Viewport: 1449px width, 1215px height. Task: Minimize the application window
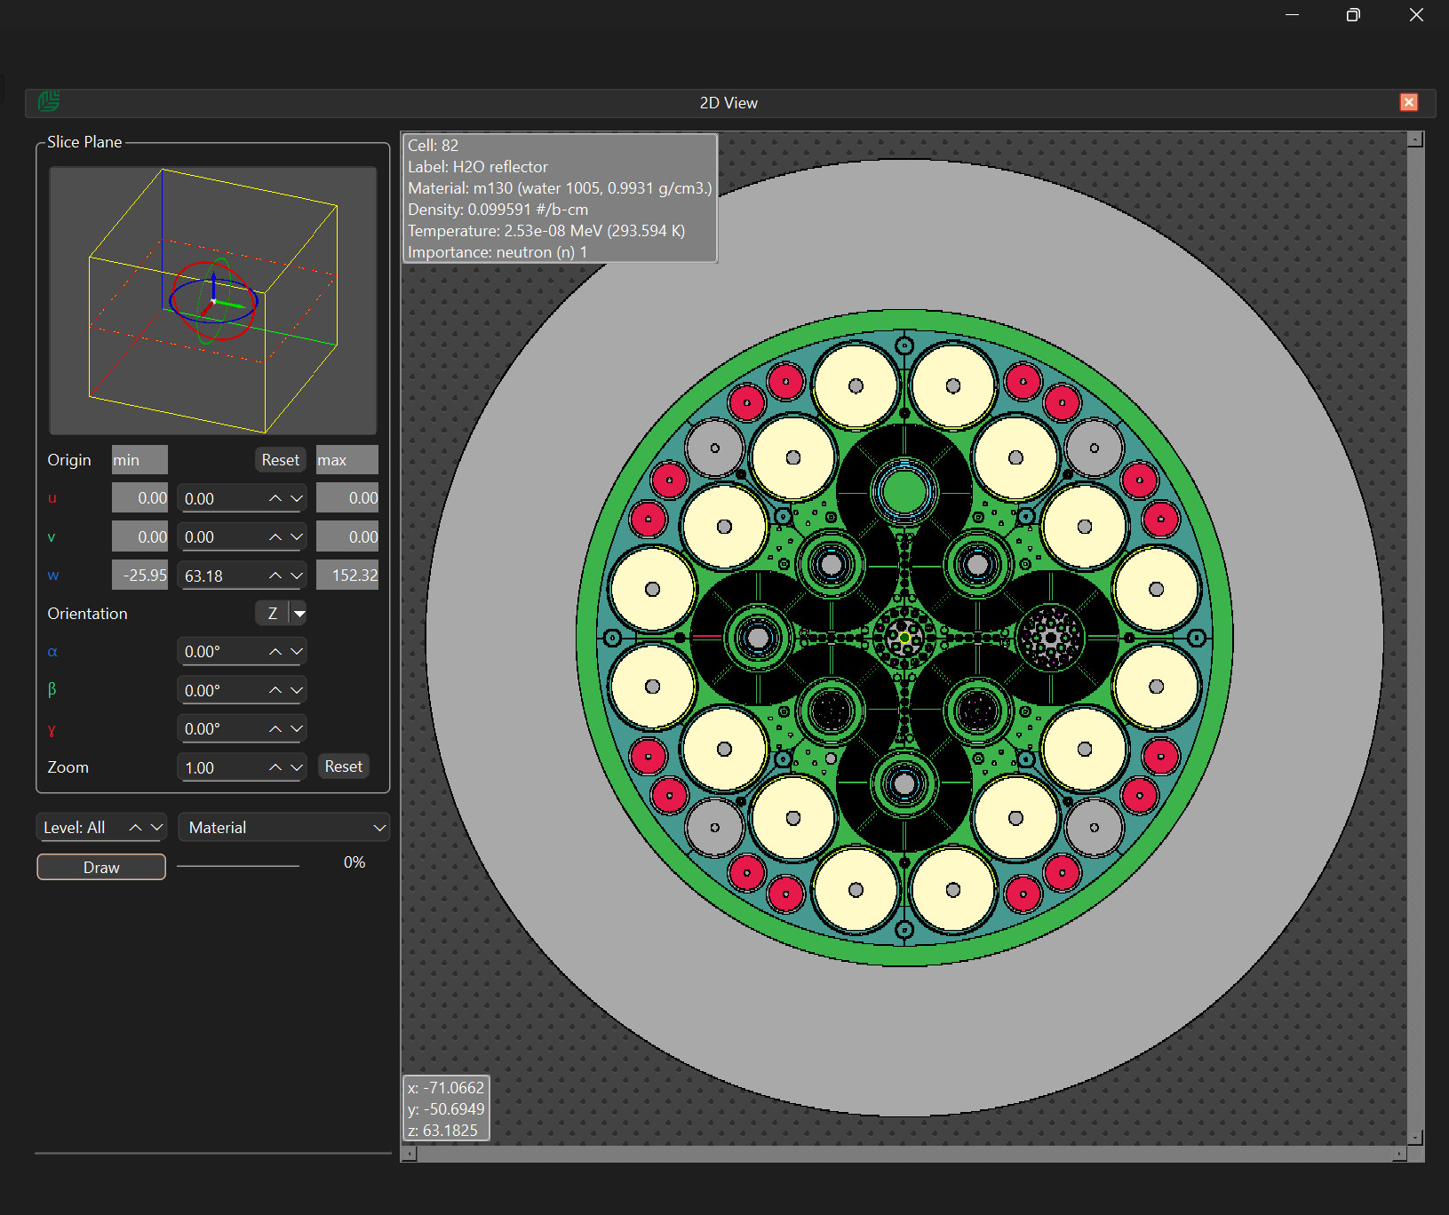[x=1293, y=15]
